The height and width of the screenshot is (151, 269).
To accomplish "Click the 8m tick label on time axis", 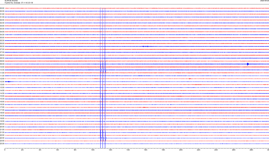I will pos(75,150).
